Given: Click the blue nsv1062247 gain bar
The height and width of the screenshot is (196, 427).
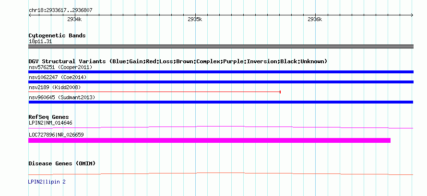Looking at the screenshot, I should (x=221, y=82).
